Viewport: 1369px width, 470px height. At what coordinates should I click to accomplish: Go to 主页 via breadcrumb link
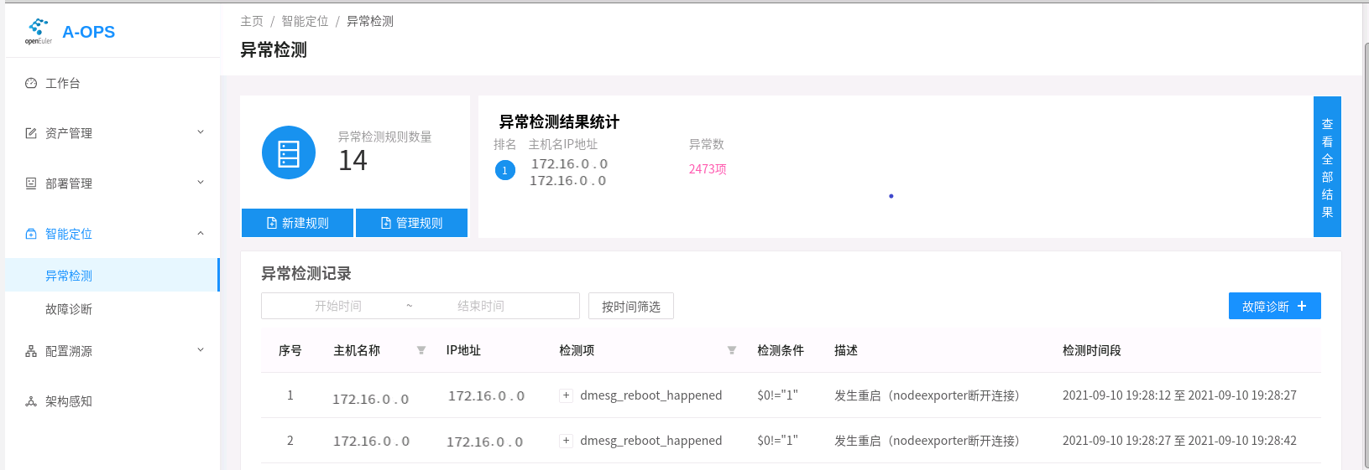pos(252,21)
